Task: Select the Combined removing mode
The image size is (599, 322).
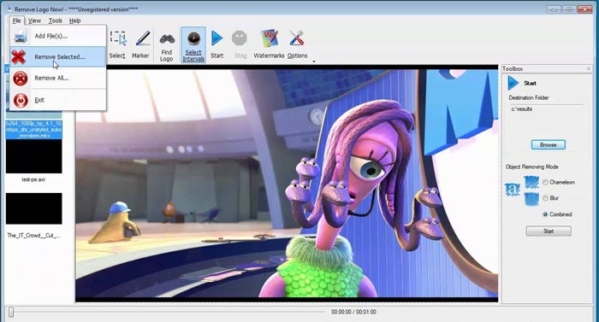Action: coord(546,214)
